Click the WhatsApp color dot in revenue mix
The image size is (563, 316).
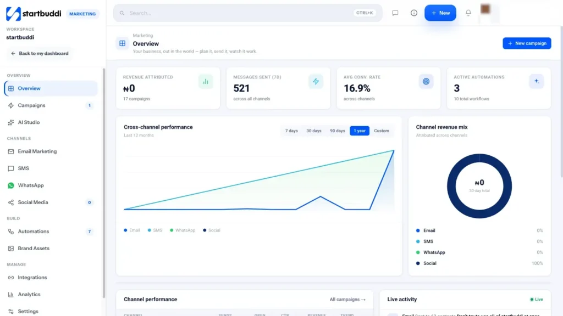[x=418, y=252]
